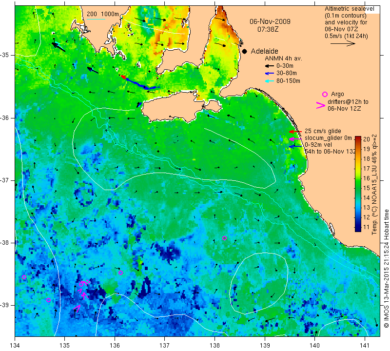Click the '(0.1m contours)' text
390x351 pixels.
pos(345,16)
